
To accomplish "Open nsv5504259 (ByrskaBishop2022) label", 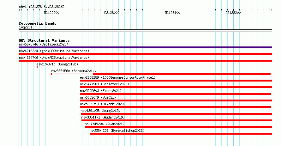I will click(117, 131).
